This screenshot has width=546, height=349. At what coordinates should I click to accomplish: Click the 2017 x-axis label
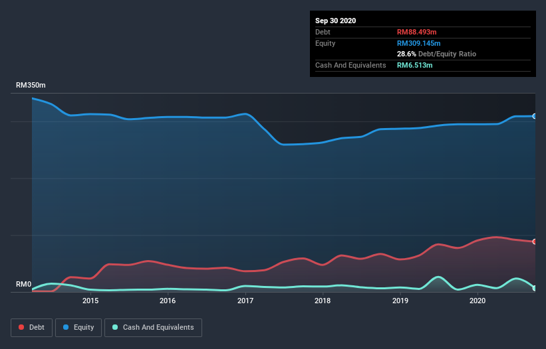[245, 301]
